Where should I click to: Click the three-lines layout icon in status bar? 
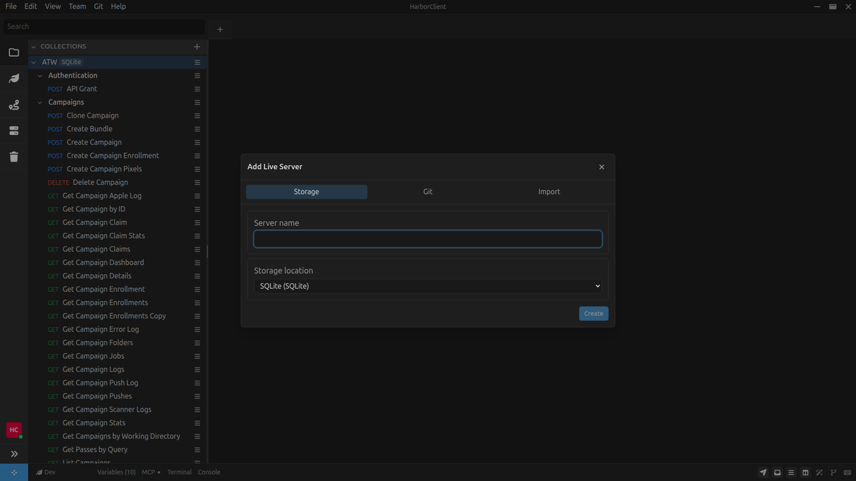point(791,472)
